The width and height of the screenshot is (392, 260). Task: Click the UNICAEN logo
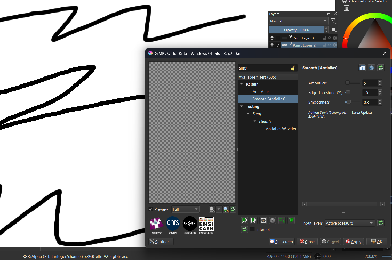(190, 226)
